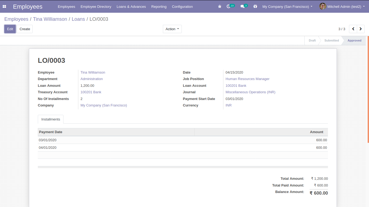Viewport: 369px width, 207px height.
Task: Go to the next loan record arrow
Action: point(361,29)
